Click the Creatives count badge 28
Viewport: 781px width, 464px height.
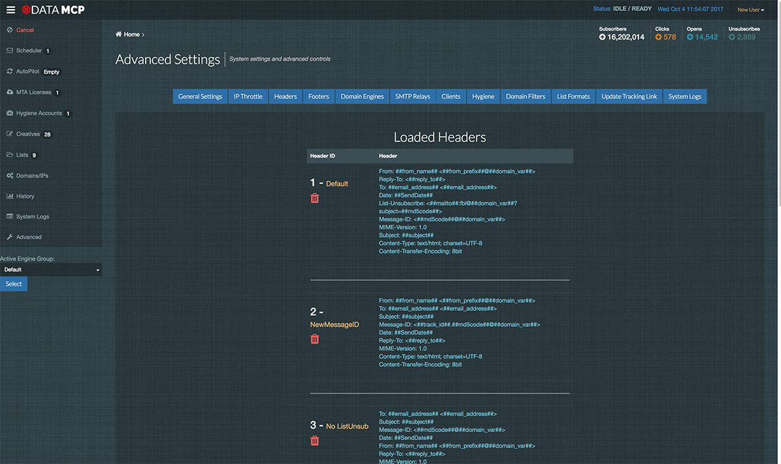tap(48, 134)
